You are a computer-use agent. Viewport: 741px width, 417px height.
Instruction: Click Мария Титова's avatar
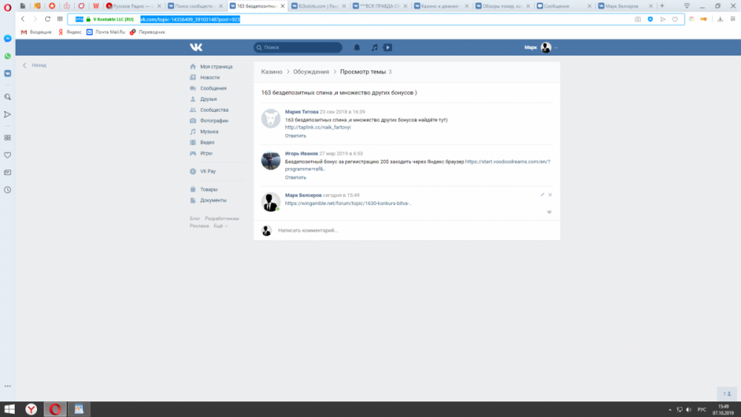pos(270,119)
